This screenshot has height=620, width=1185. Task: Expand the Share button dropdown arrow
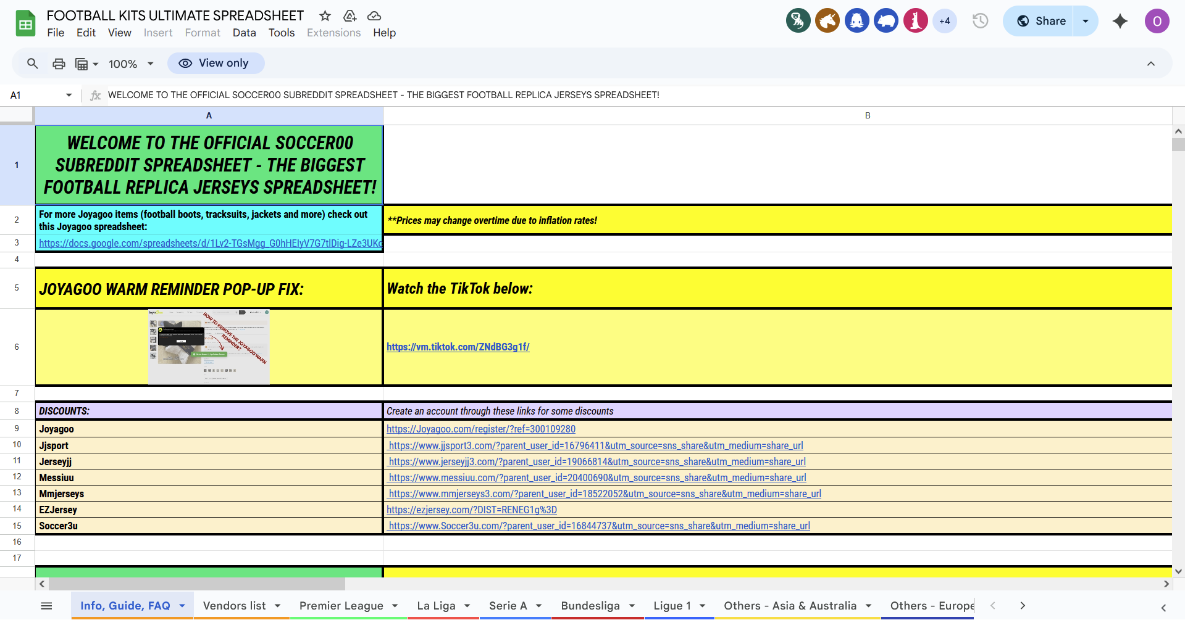coord(1085,21)
